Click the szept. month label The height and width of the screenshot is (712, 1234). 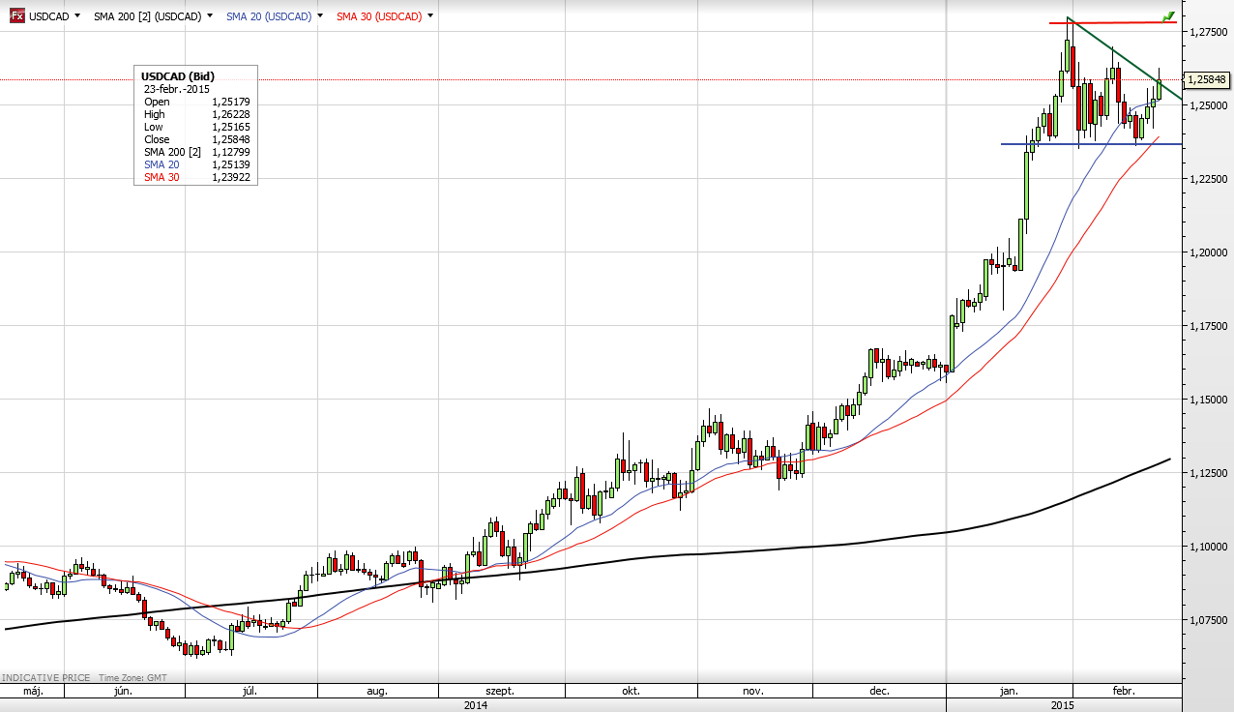pyautogui.click(x=500, y=692)
